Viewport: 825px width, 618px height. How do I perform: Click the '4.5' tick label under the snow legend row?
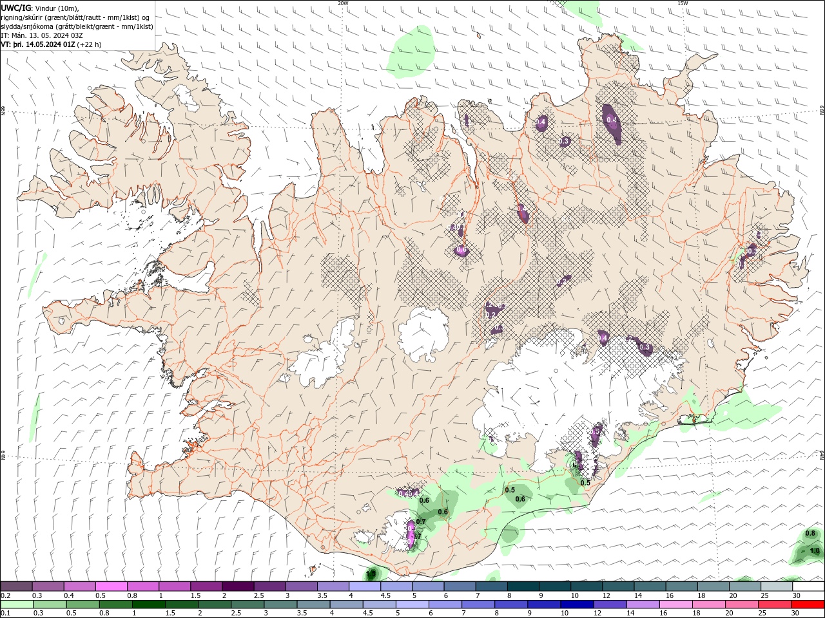click(x=385, y=595)
